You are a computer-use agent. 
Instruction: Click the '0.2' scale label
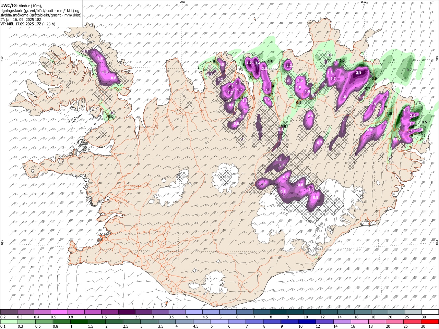coord(3,317)
